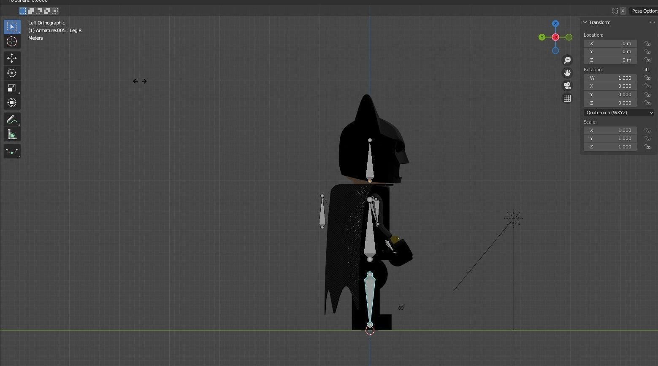Image resolution: width=658 pixels, height=366 pixels.
Task: Toggle camera view with camera icon
Action: pos(567,86)
